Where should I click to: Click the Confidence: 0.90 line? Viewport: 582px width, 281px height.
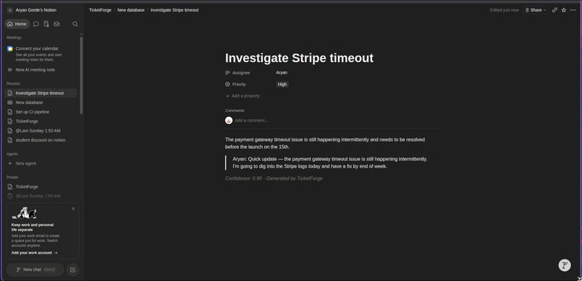(x=274, y=178)
